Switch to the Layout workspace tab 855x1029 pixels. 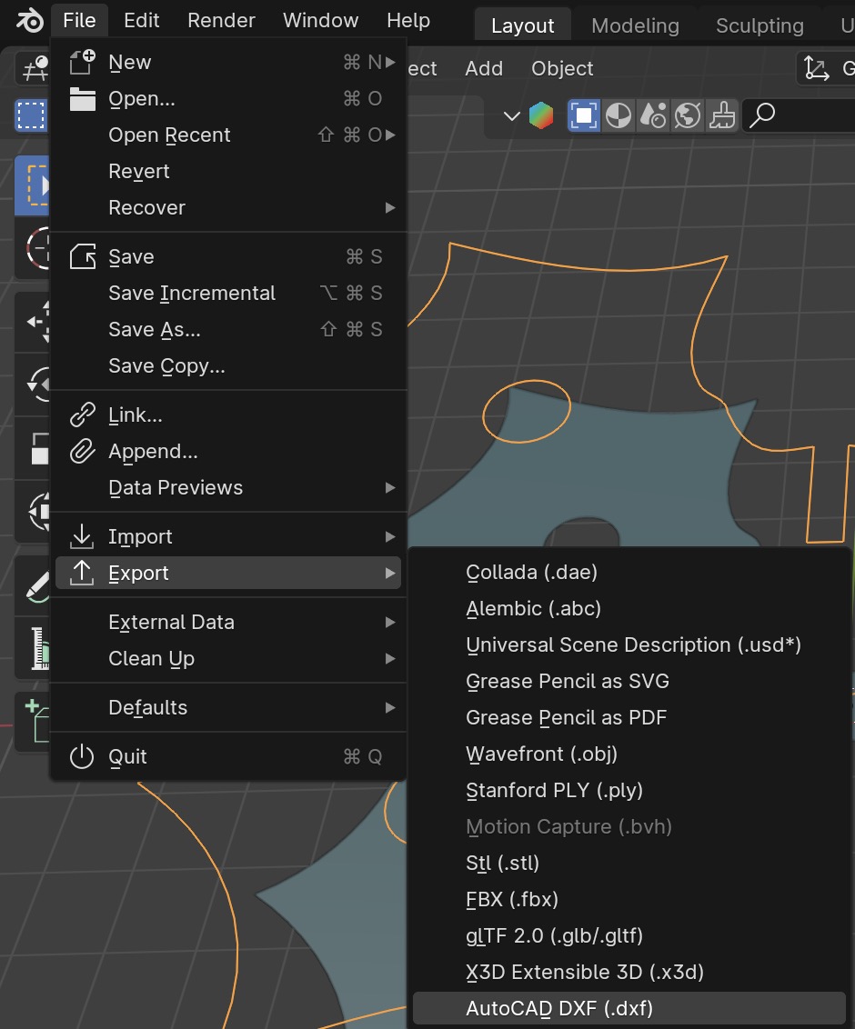[x=523, y=26]
